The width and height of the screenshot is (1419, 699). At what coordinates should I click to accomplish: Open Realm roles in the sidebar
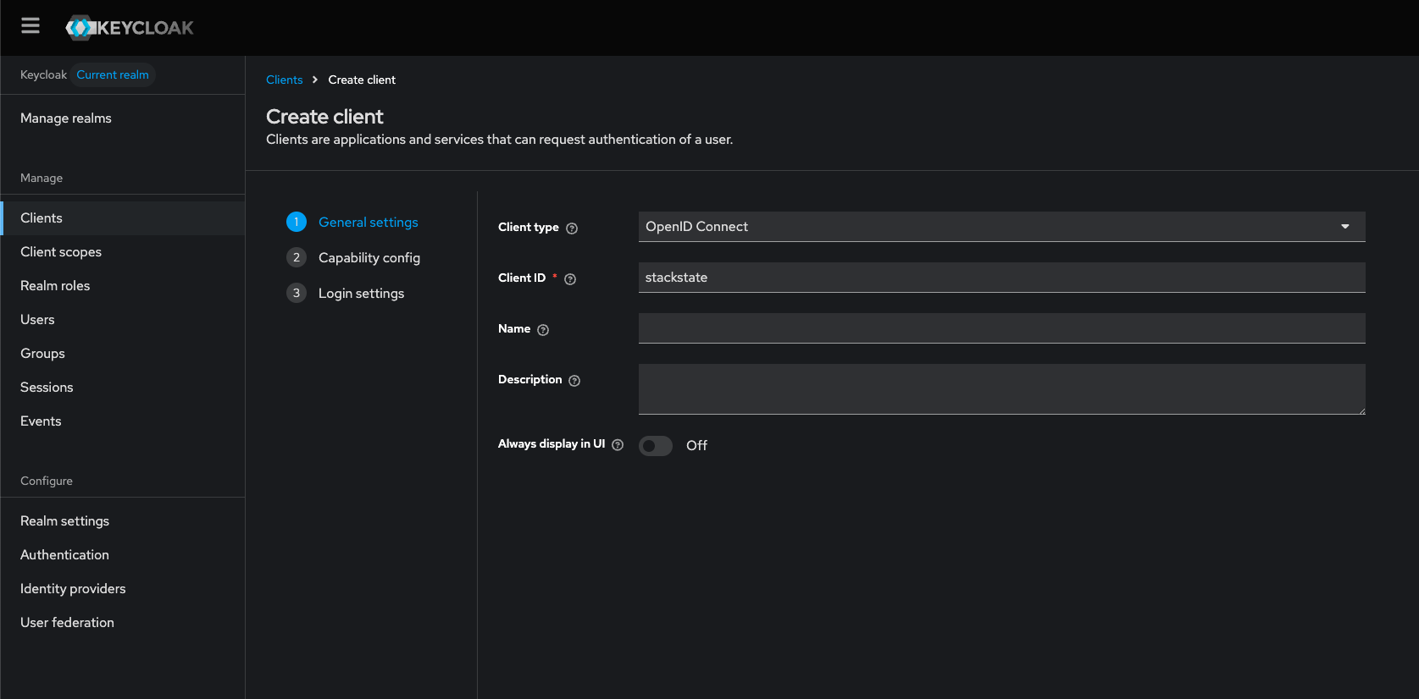point(123,286)
